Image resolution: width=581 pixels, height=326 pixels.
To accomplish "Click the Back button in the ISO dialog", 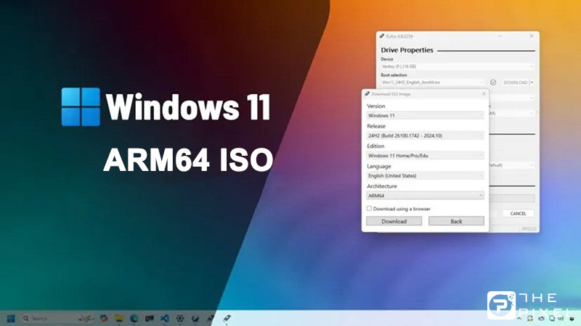I will pos(455,221).
